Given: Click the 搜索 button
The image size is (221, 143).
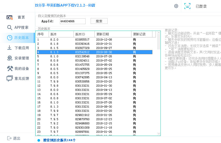Looking at the screenshot, I should click(99, 21).
